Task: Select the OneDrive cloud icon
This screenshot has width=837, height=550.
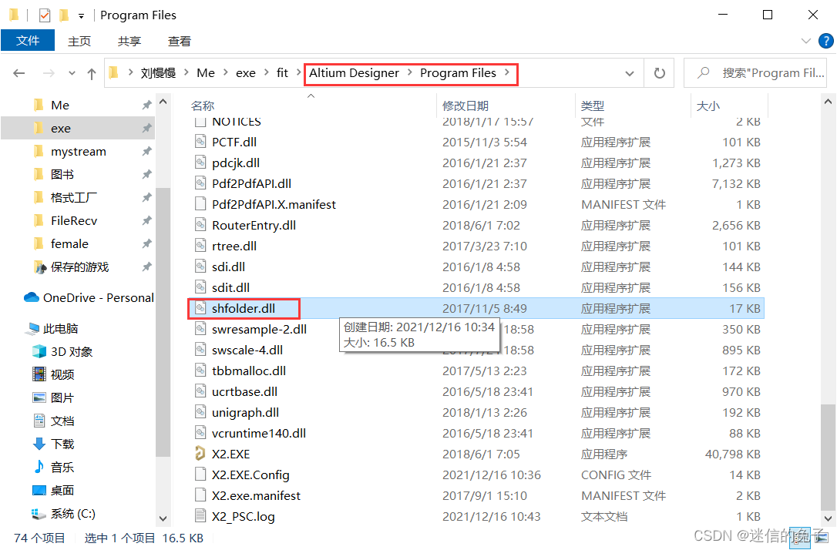Action: coord(32,297)
